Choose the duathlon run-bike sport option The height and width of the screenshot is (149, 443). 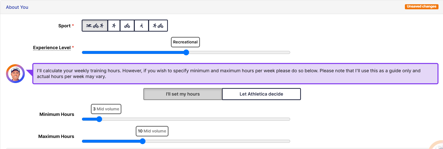pos(158,26)
